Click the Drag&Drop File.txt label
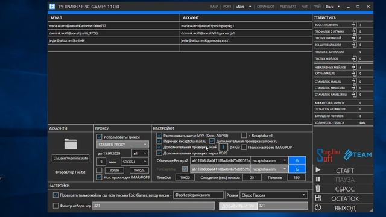Viewport: 386px width, 217px height. [x=71, y=172]
